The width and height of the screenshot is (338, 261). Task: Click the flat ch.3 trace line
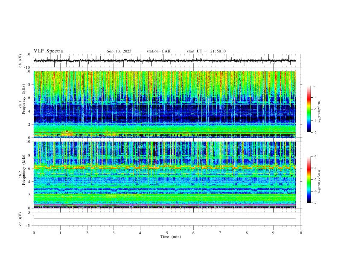point(165,219)
